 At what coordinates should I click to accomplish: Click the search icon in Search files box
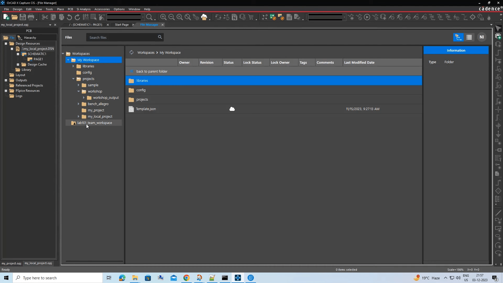(160, 37)
